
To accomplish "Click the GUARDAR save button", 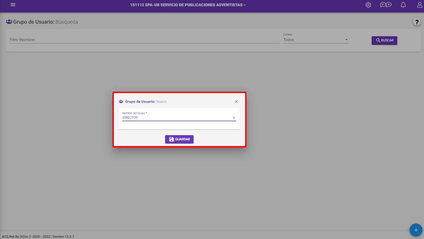I will [x=179, y=139].
